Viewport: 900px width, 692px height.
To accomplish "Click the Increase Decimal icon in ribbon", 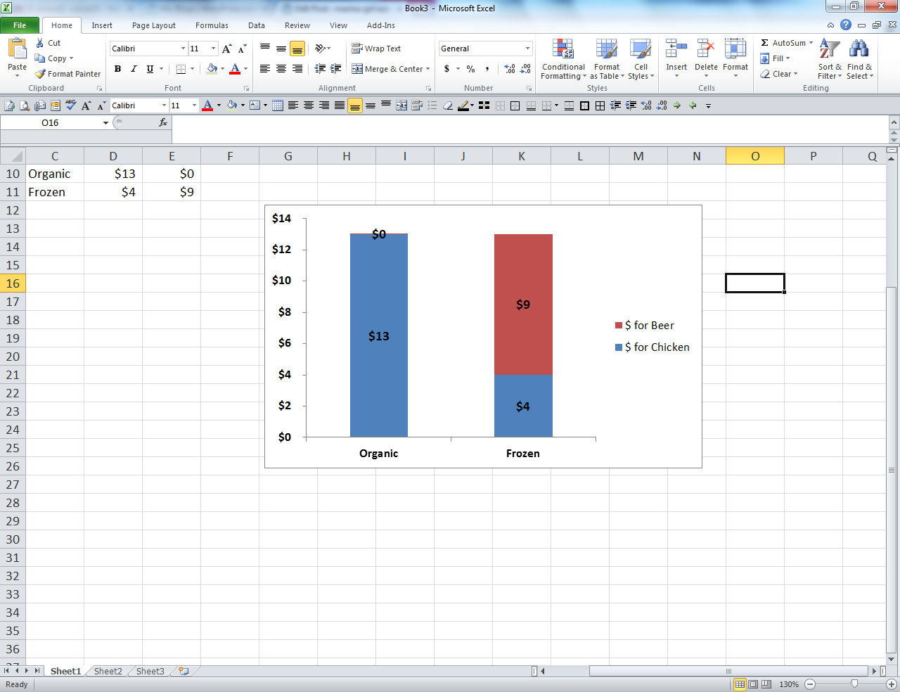I will [x=510, y=69].
